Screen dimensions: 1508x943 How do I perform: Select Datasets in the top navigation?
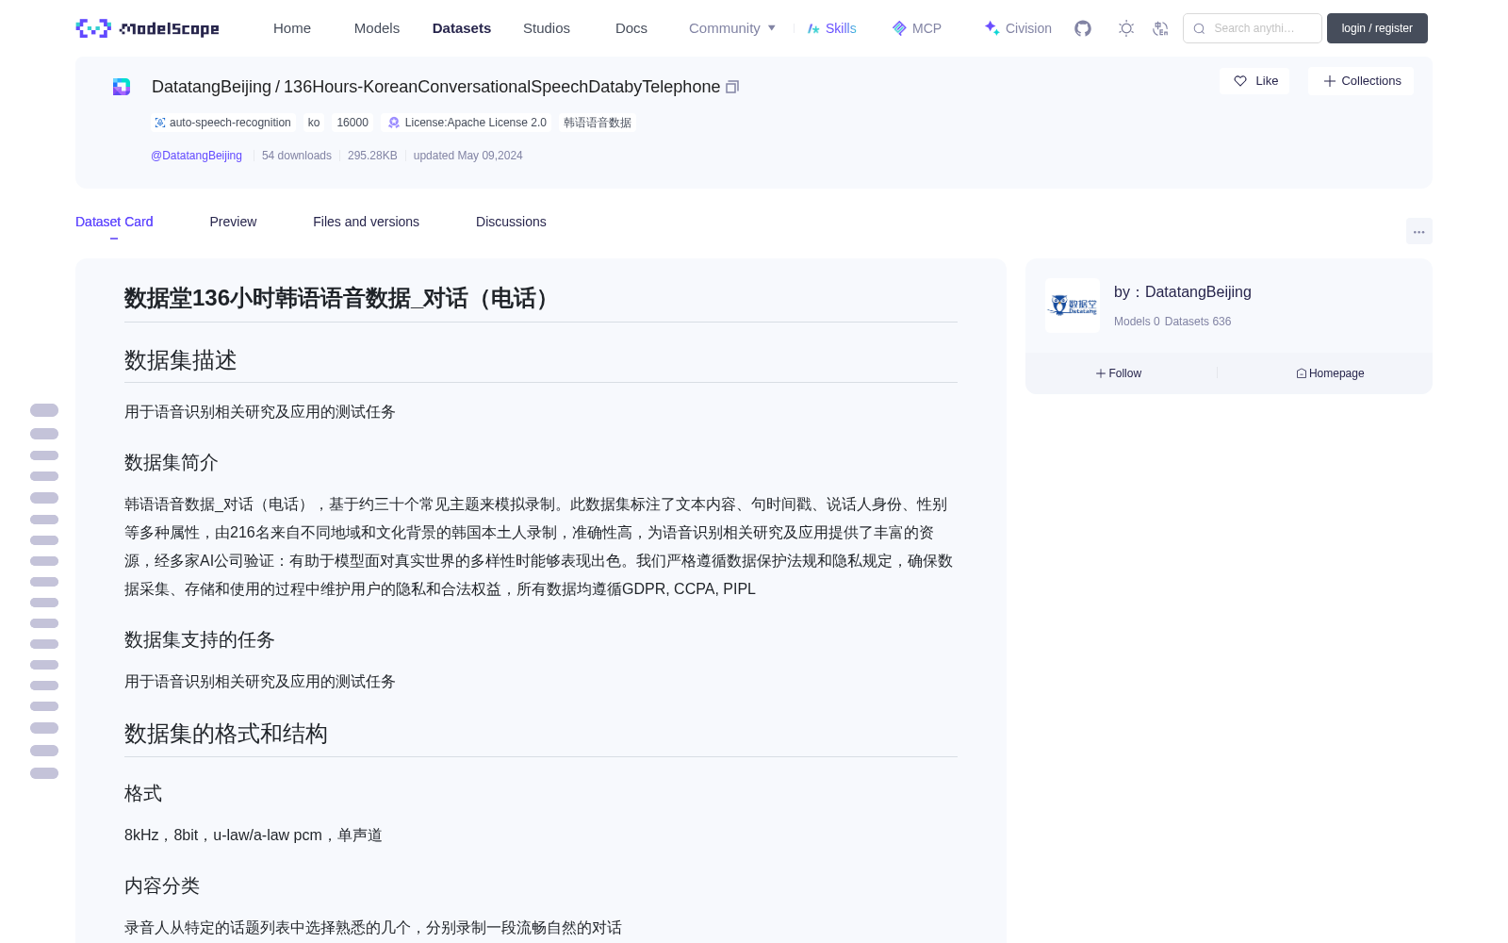point(462,28)
